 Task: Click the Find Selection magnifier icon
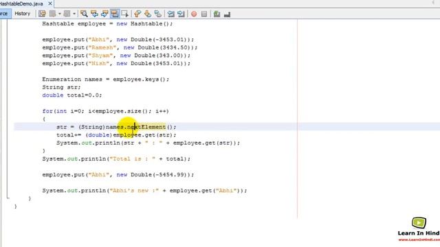pyautogui.click(x=84, y=14)
